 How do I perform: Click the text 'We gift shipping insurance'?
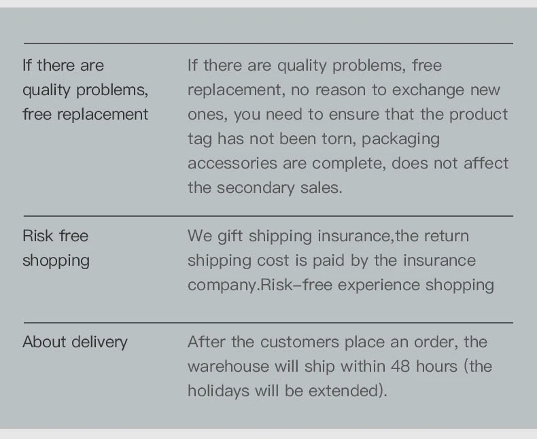[290, 236]
